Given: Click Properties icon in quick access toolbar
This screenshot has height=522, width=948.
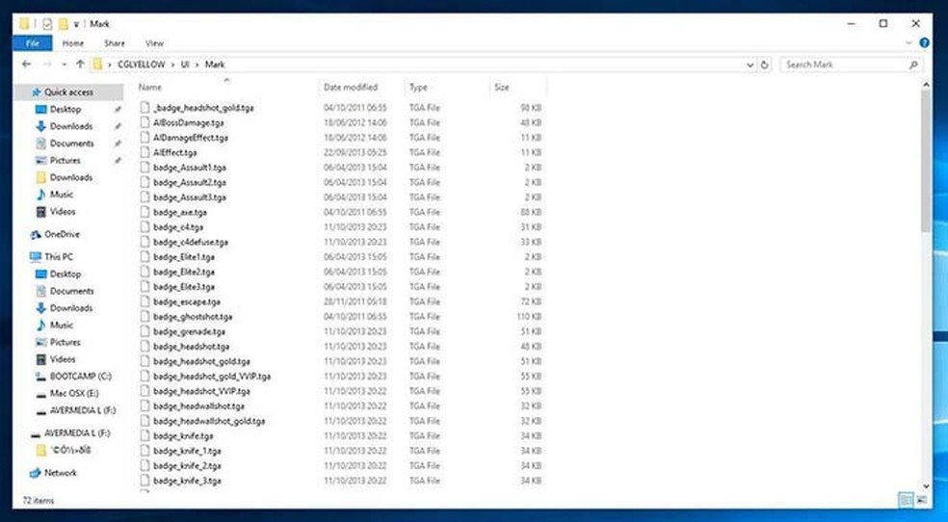Looking at the screenshot, I should pos(48,24).
